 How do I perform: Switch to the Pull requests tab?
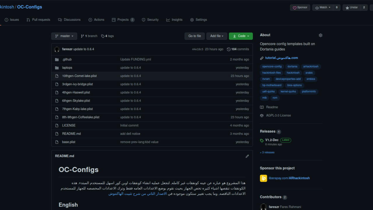pyautogui.click(x=38, y=20)
